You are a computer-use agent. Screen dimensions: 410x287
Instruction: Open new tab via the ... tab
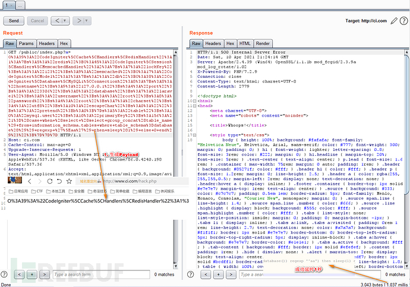point(20,5)
